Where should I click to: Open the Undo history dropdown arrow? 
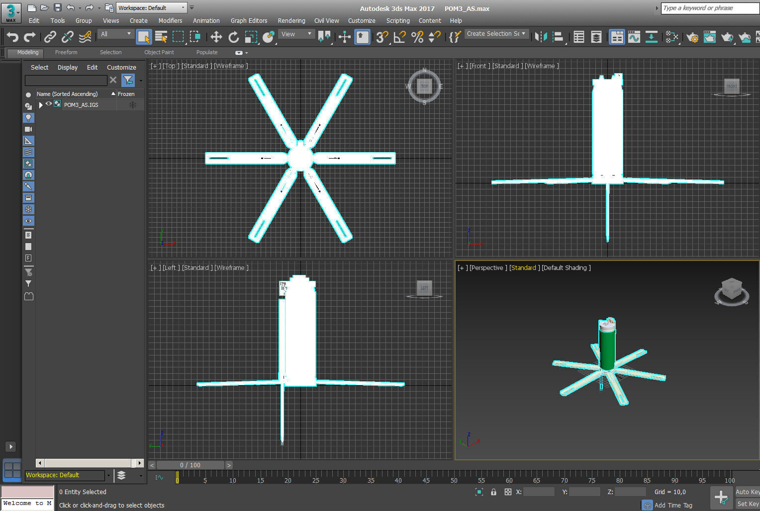(80, 8)
